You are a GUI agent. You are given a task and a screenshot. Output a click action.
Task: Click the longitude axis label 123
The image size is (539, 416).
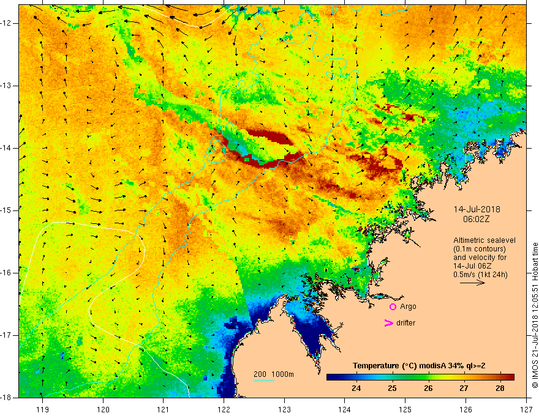[284, 409]
